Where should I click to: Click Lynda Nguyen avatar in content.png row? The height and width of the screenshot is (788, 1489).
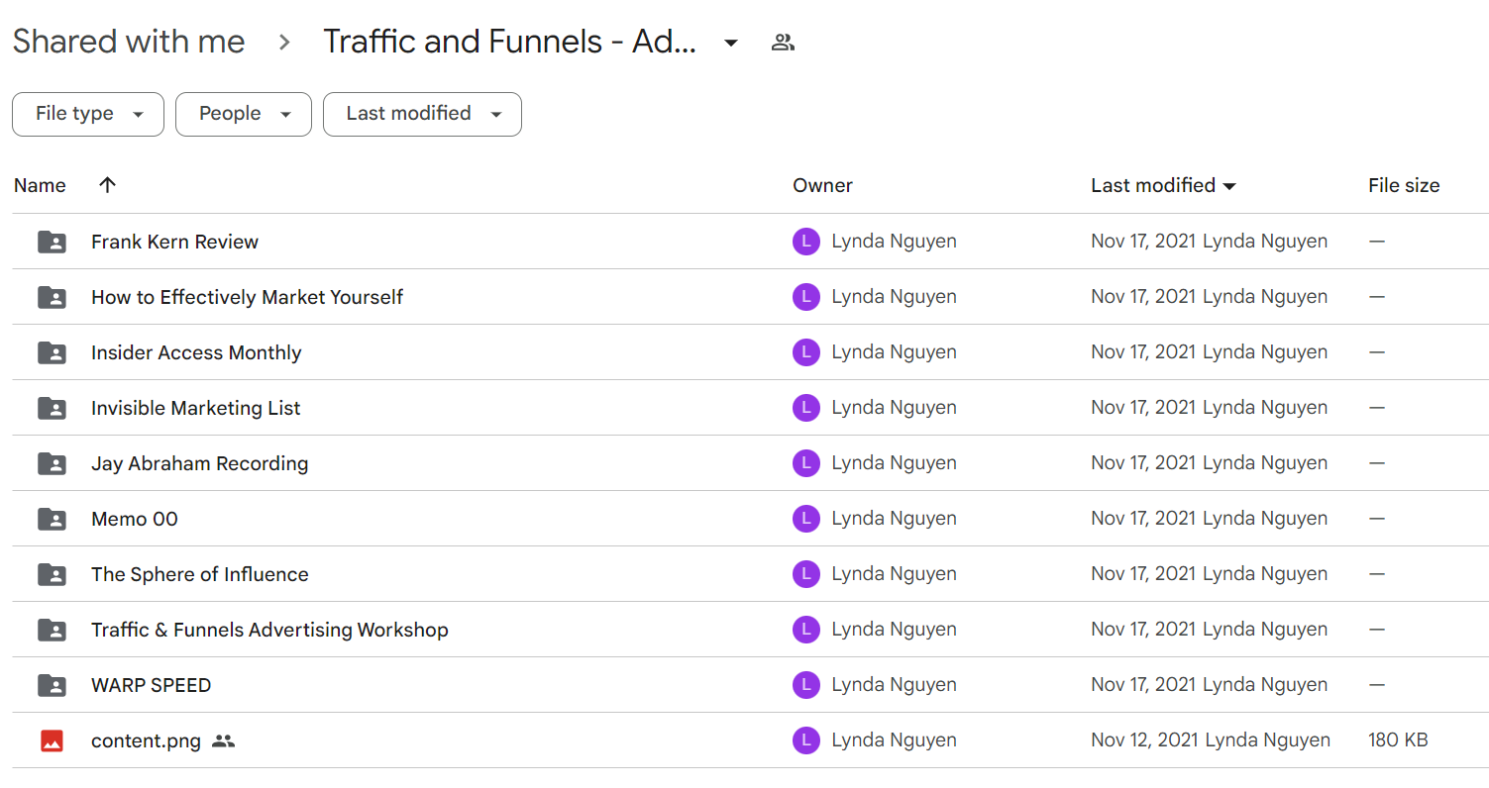[806, 740]
